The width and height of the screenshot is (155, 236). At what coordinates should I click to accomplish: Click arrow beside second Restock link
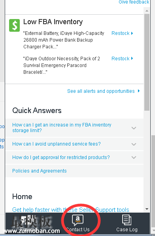point(132,58)
